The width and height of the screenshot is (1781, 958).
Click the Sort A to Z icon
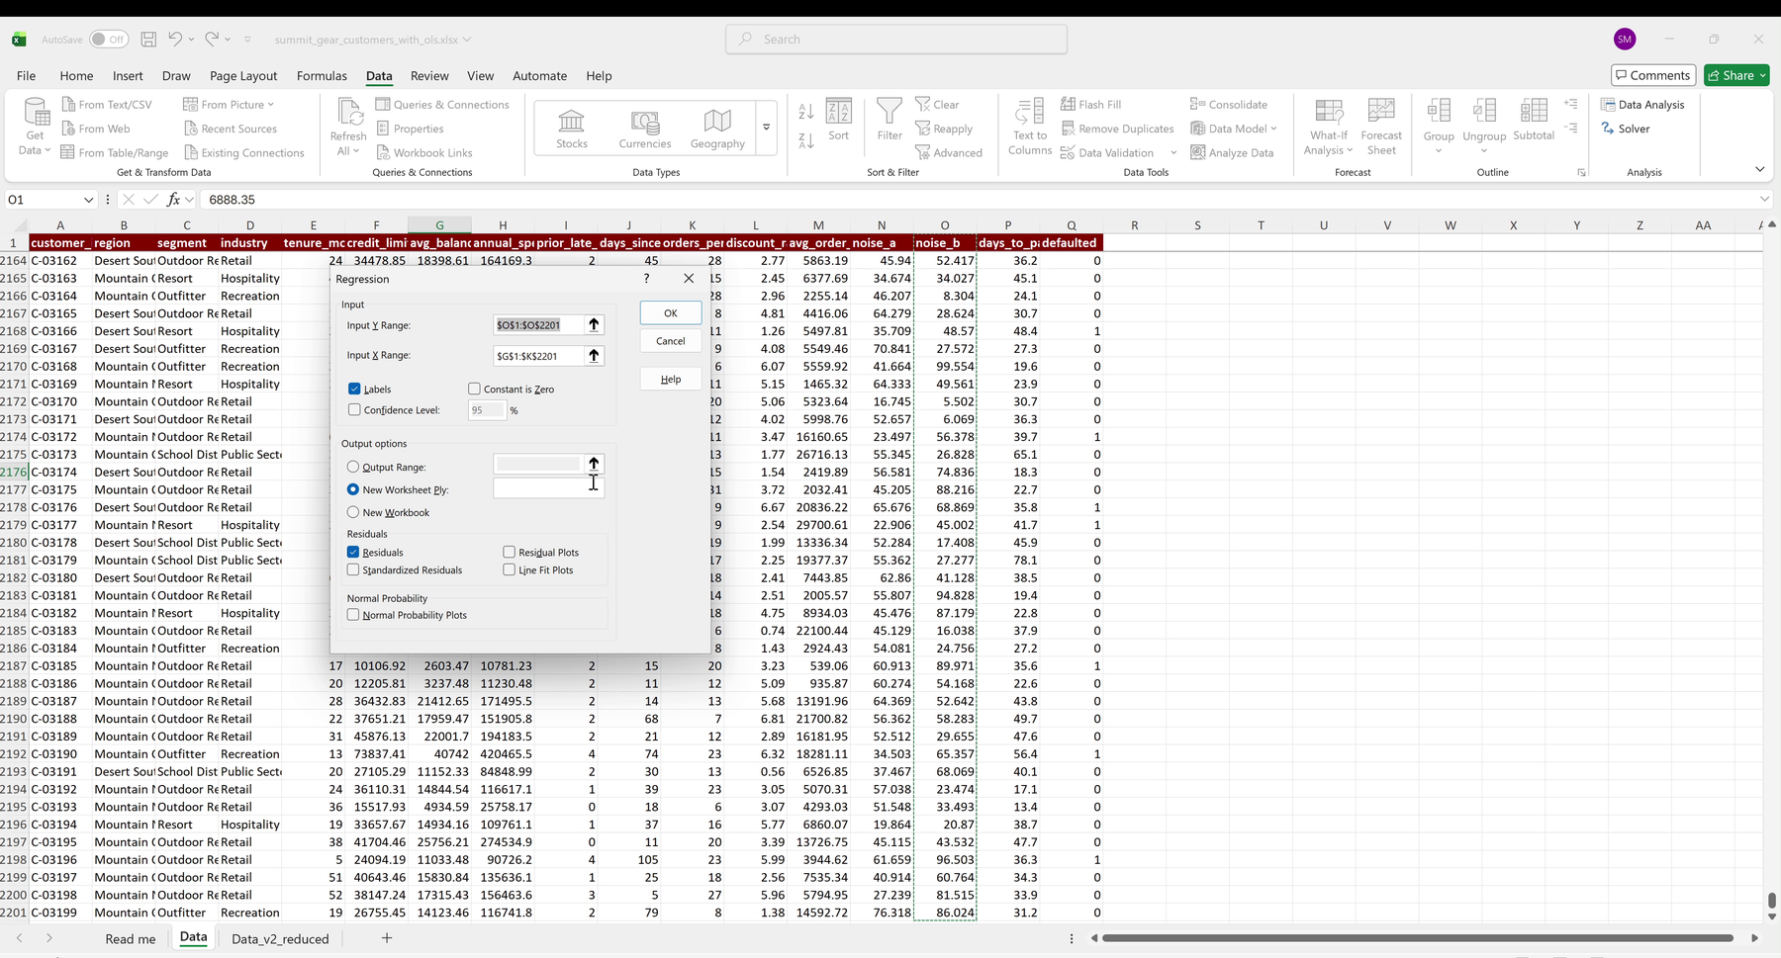[806, 112]
